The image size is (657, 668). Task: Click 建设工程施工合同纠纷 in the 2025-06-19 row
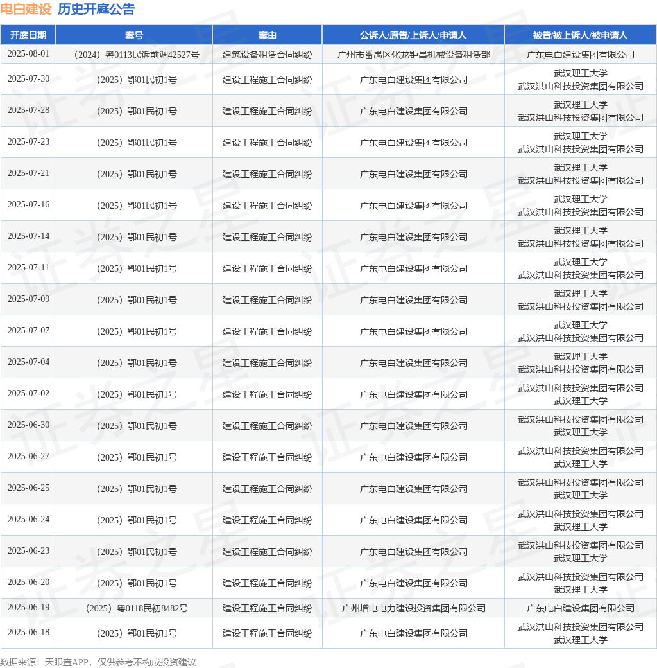(267, 609)
